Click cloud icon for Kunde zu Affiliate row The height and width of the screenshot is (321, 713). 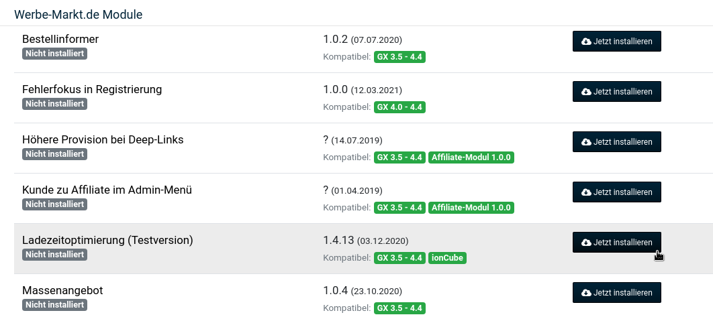pos(587,192)
